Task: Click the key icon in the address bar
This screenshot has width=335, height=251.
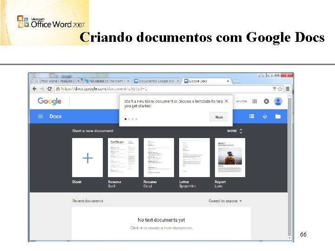Action: pyautogui.click(x=275, y=89)
